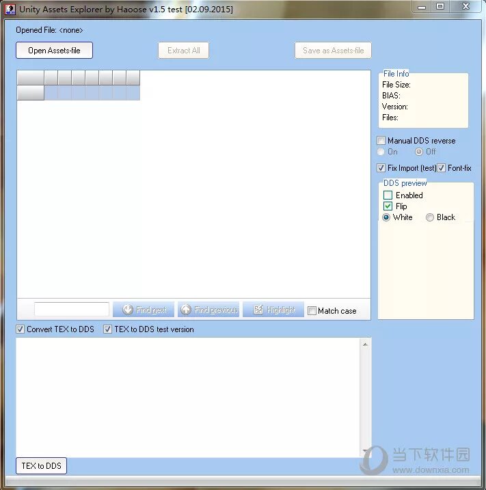Select the On radio button

pos(381,152)
